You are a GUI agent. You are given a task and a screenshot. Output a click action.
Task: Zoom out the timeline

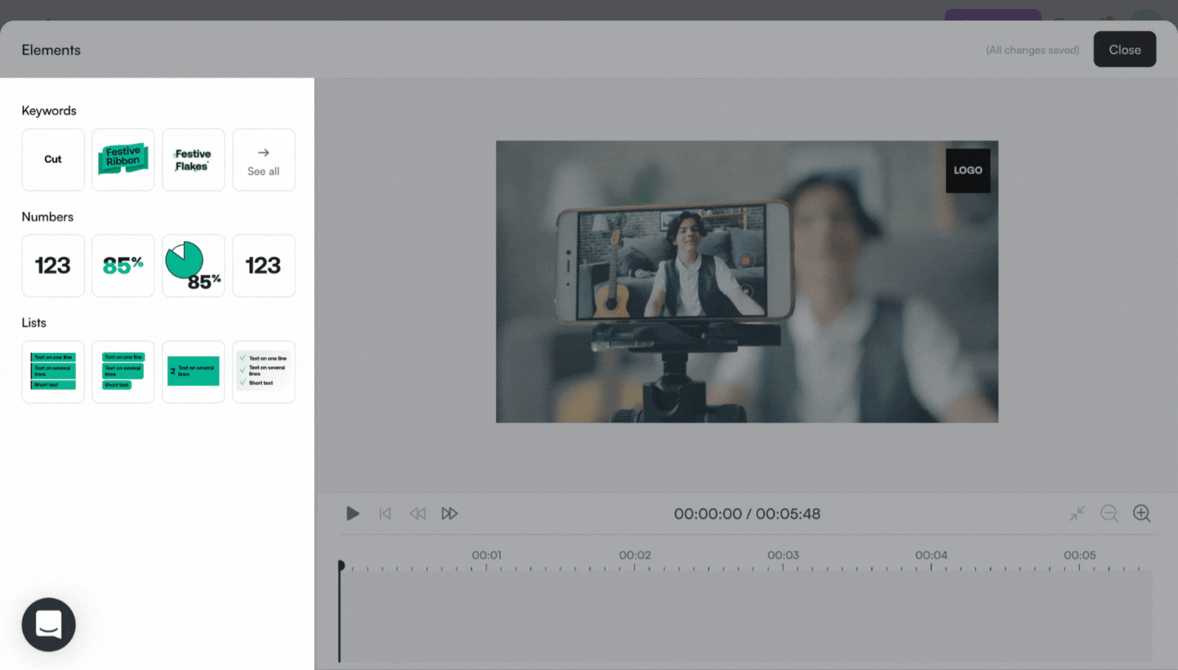coord(1109,513)
